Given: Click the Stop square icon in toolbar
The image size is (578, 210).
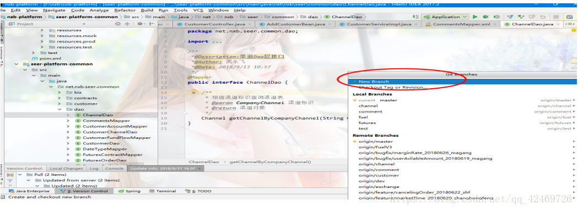Looking at the screenshot, I should click(x=556, y=17).
